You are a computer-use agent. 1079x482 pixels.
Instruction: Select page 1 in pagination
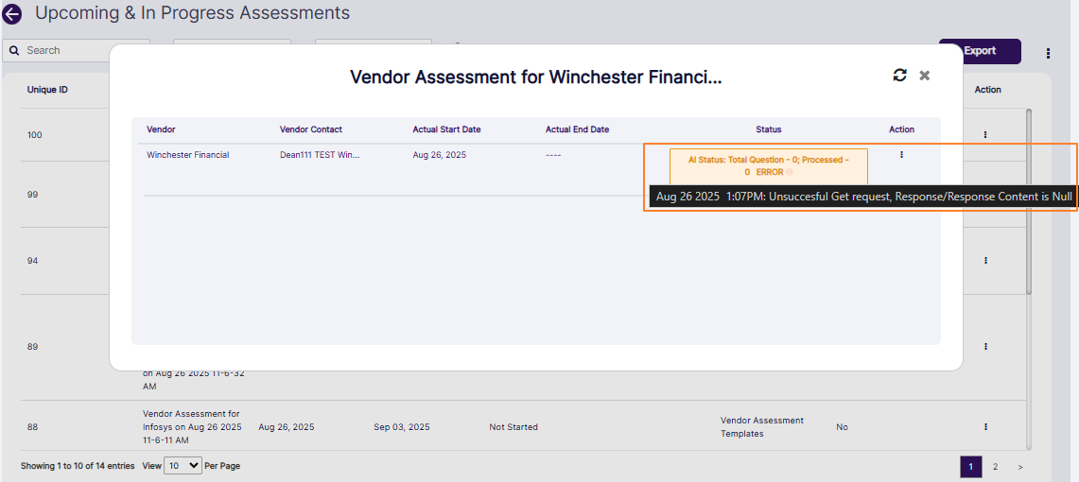pyautogui.click(x=971, y=467)
